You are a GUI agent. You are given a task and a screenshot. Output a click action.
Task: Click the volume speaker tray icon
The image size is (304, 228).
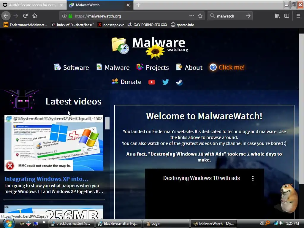281,223
